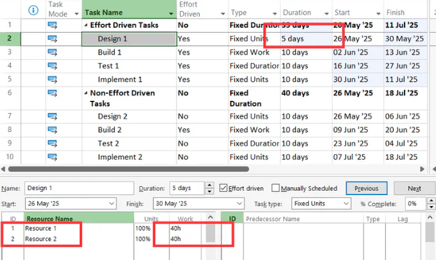Select the Build 2 task name cell
This screenshot has width=436, height=260.
pos(129,130)
